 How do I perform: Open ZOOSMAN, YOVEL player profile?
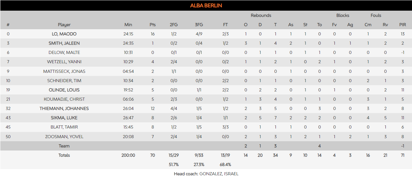[64, 137]
